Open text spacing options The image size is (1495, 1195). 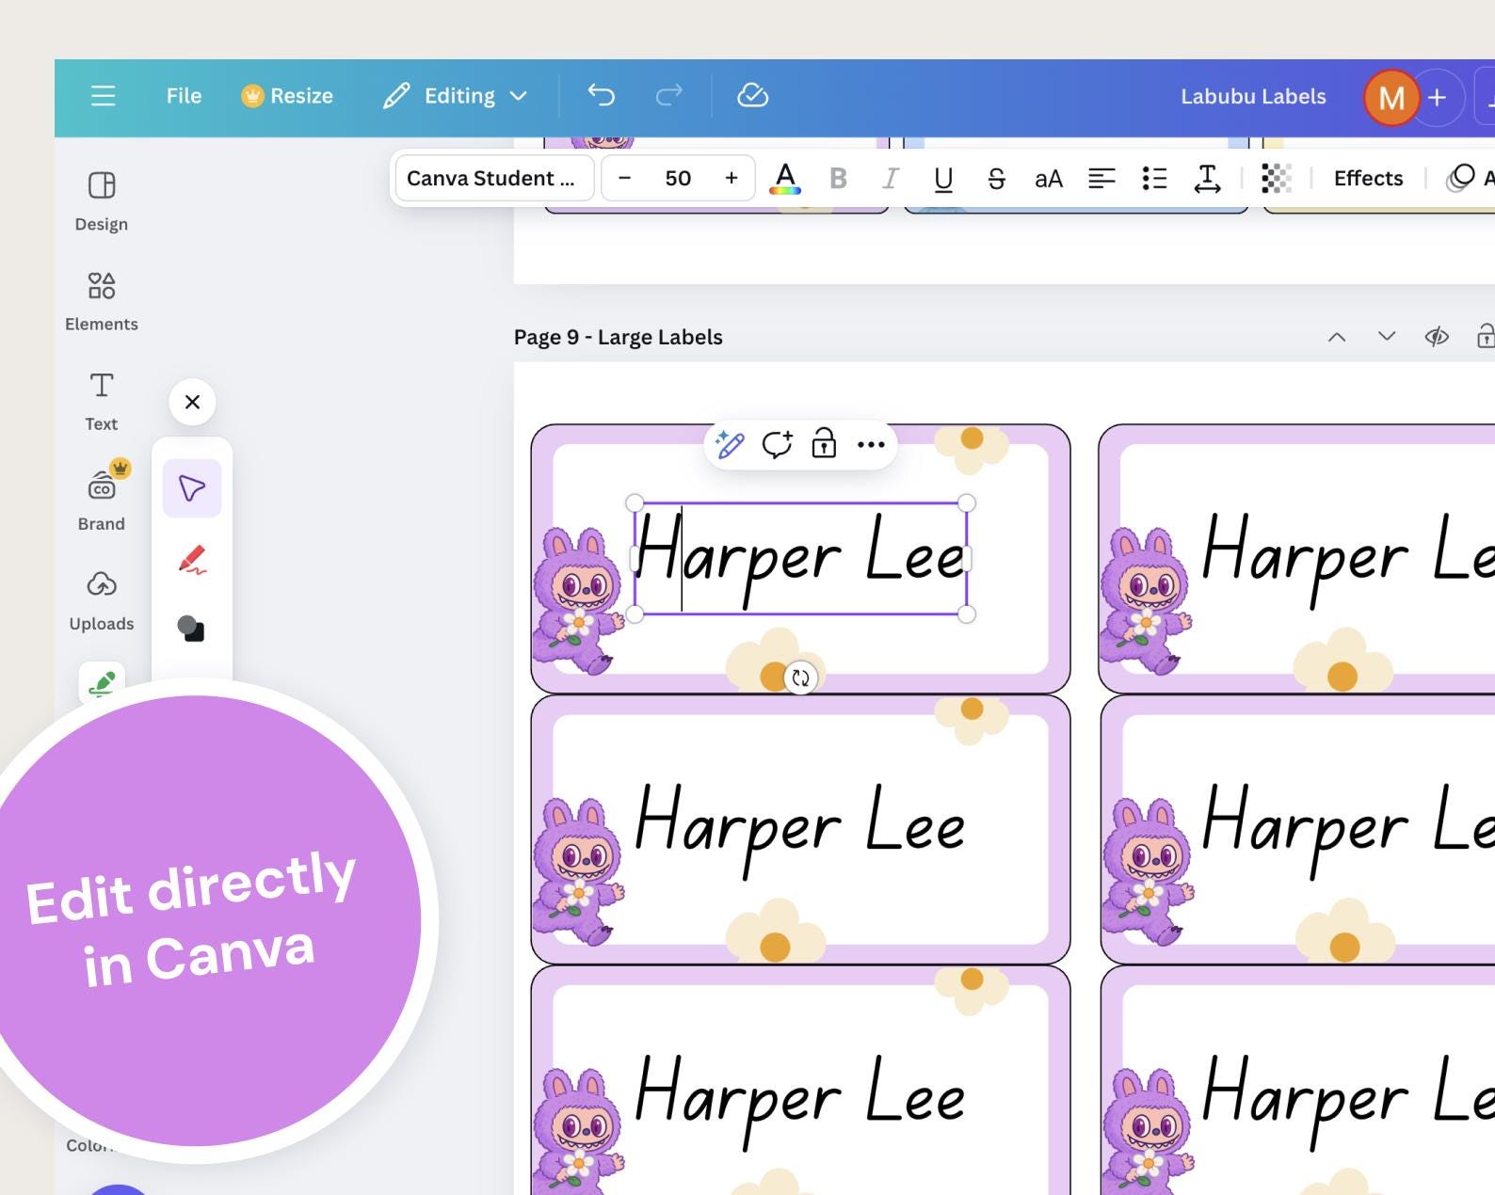[x=1207, y=178]
